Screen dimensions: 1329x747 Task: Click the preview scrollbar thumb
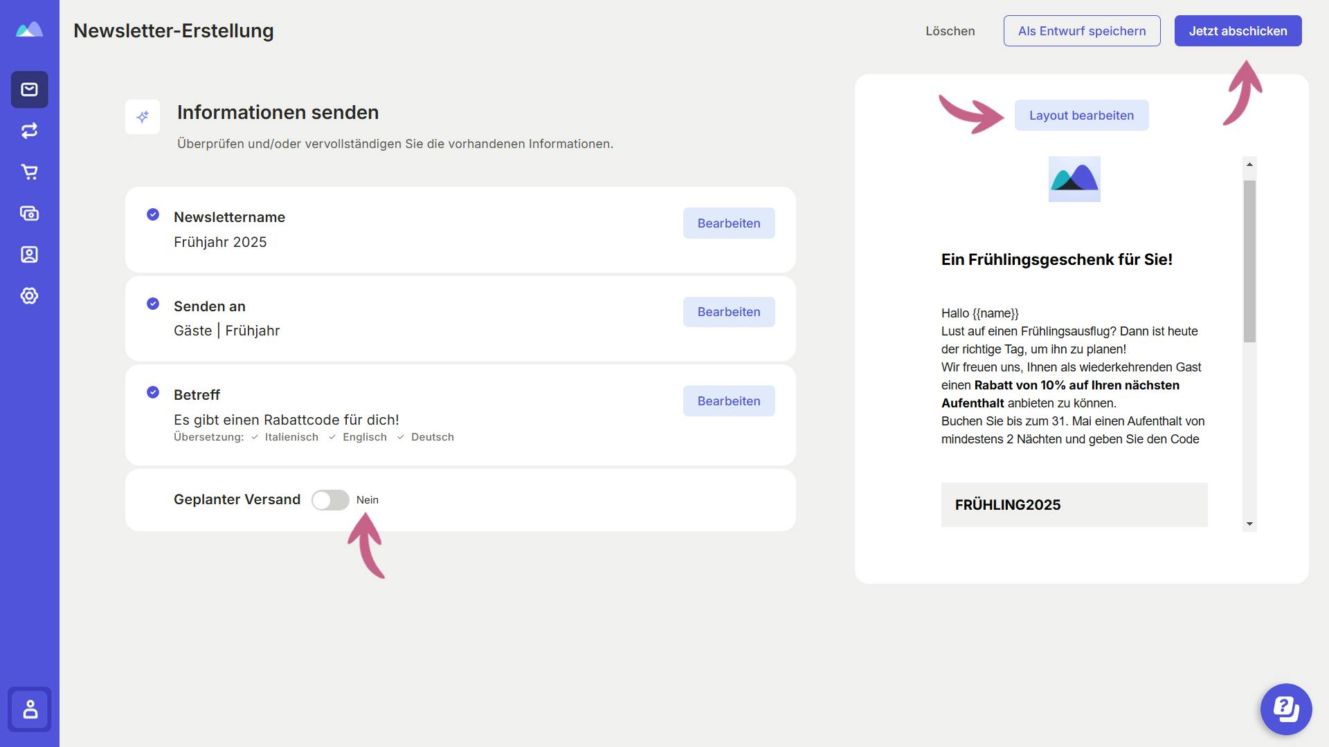[1249, 261]
